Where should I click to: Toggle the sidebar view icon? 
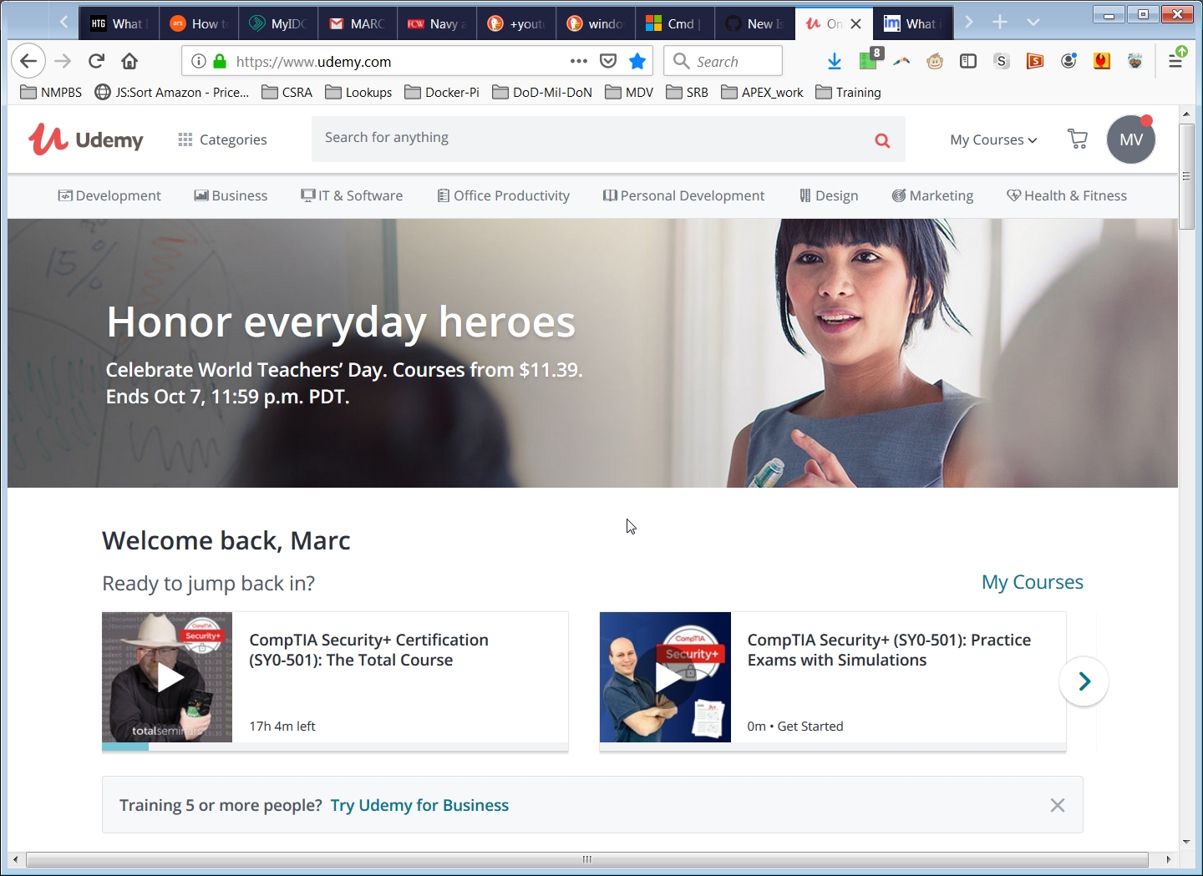point(968,61)
